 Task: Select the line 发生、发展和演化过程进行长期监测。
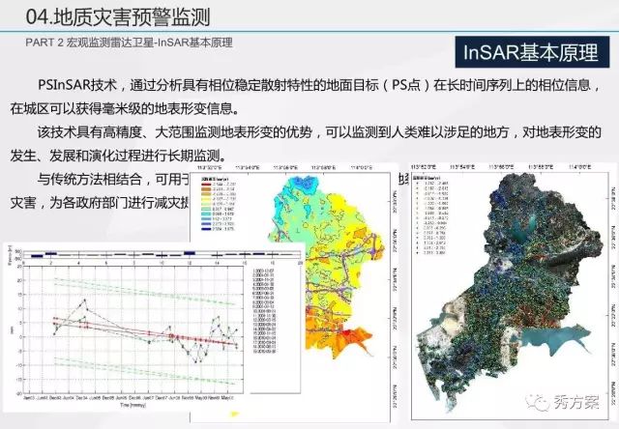(x=118, y=156)
